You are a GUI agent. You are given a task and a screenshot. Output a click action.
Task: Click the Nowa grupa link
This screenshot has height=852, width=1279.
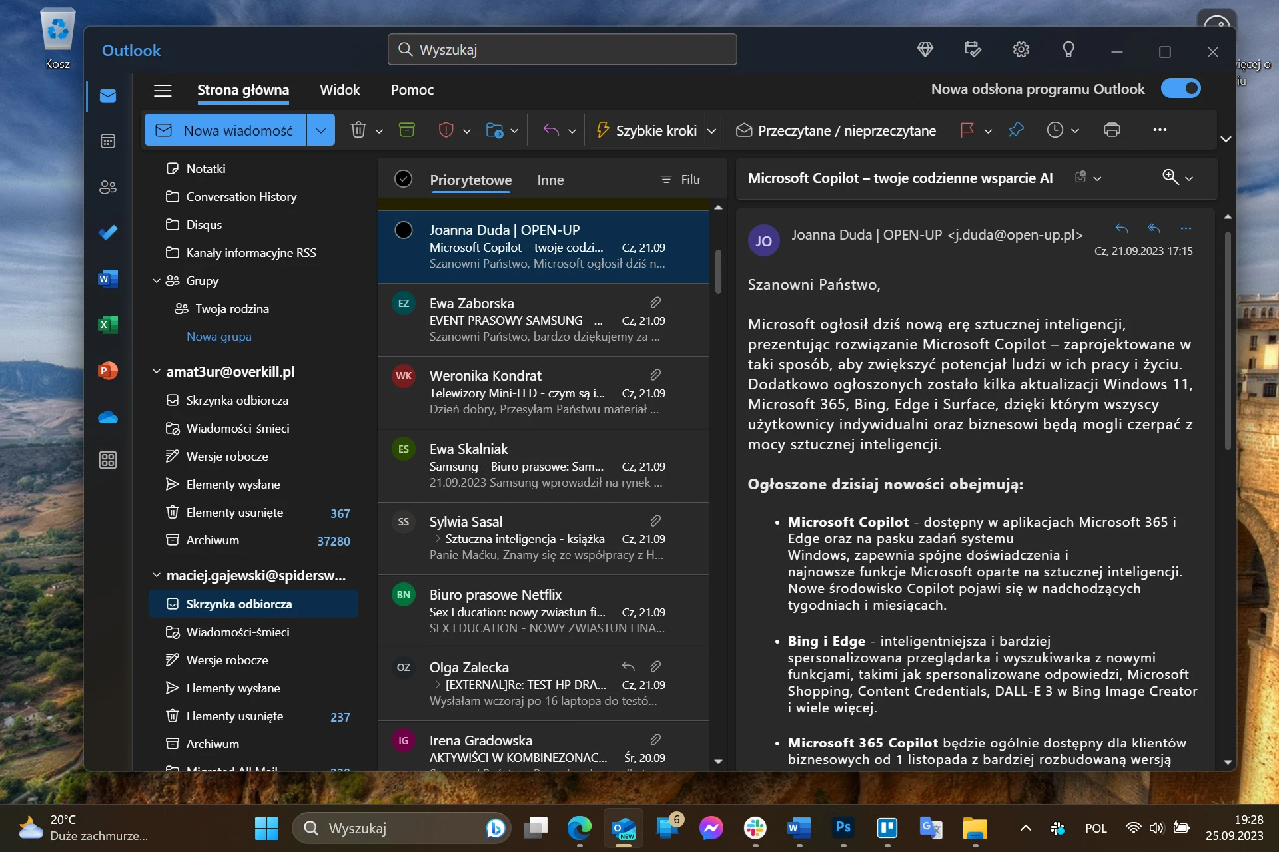pyautogui.click(x=219, y=336)
